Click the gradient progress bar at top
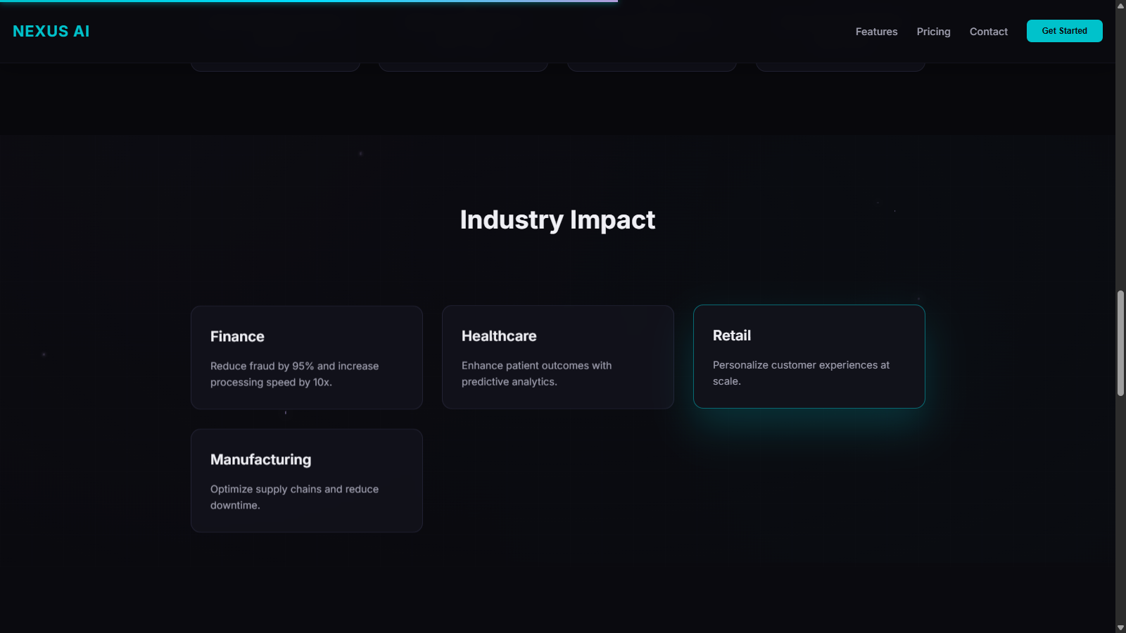The width and height of the screenshot is (1126, 633). tap(308, 2)
